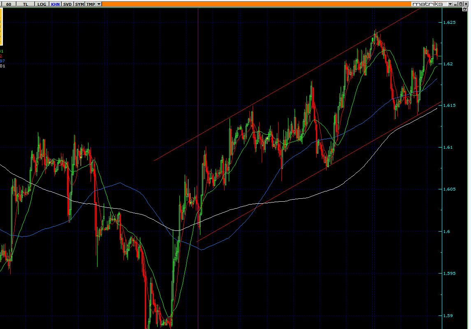The height and width of the screenshot is (329, 471).
Task: Toggle the LOG scale option
Action: pos(42,4)
